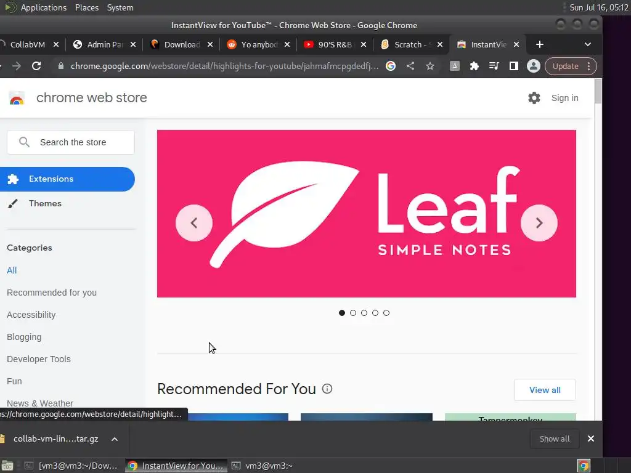Click the gray extension icon beside puzzle icon
The height and width of the screenshot is (473, 631).
click(x=454, y=66)
